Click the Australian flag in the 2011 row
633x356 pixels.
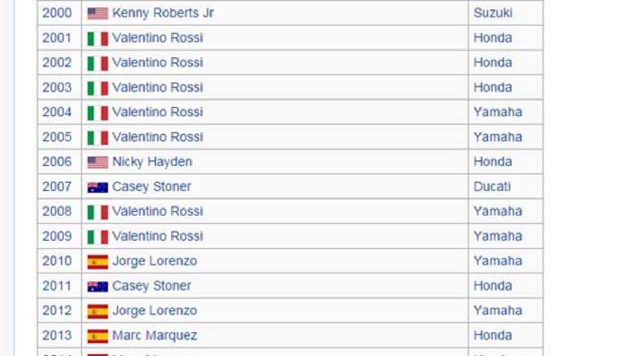tap(98, 286)
